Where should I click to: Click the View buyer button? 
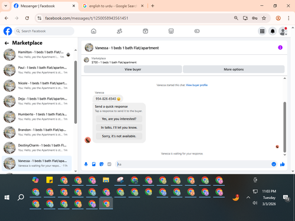(133, 70)
